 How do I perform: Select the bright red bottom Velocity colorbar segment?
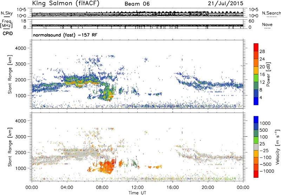click(256, 174)
